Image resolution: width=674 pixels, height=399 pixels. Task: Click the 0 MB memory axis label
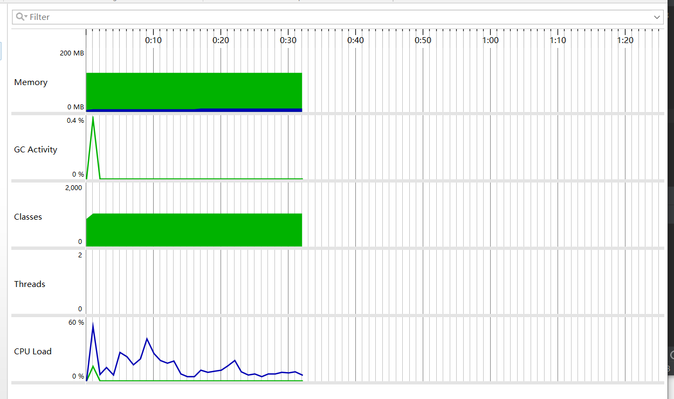click(x=75, y=107)
